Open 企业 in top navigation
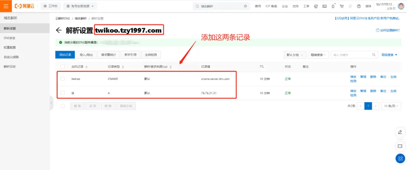407x170 pixels. point(285,6)
